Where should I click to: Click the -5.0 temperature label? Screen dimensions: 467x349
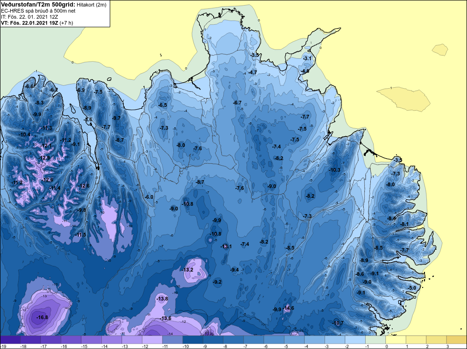coord(412,288)
